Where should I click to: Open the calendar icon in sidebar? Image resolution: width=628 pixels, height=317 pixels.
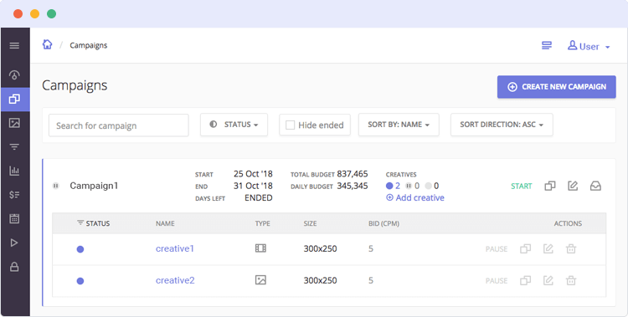tap(14, 218)
